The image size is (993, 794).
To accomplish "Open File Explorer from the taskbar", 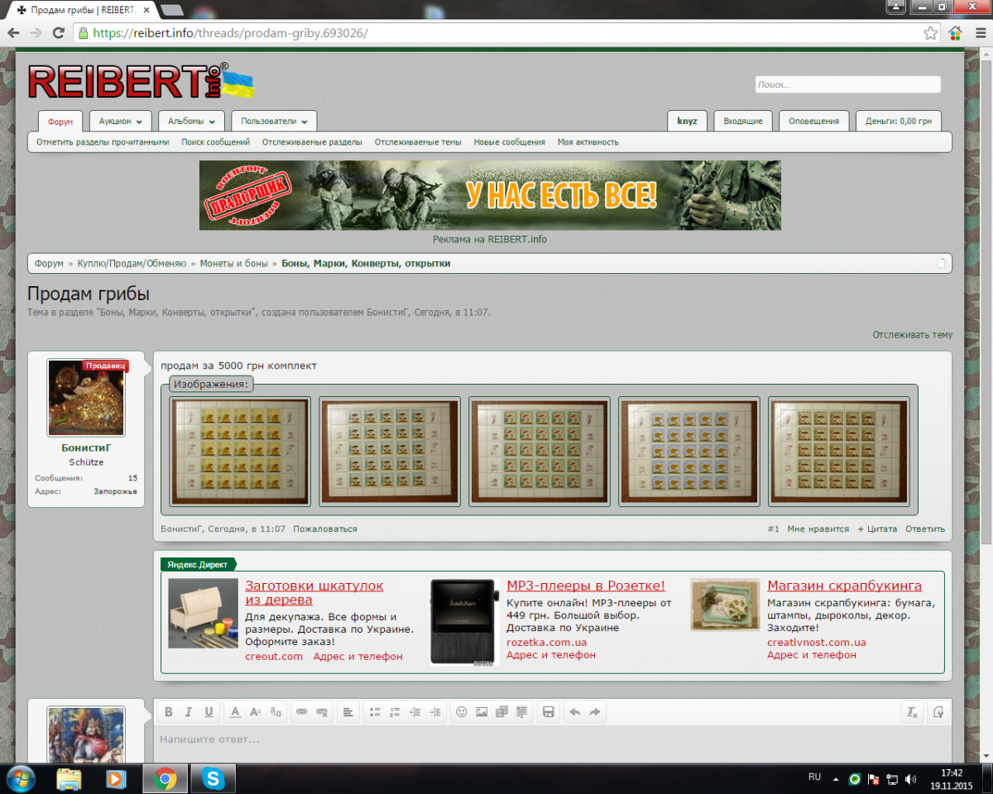I will (x=69, y=778).
